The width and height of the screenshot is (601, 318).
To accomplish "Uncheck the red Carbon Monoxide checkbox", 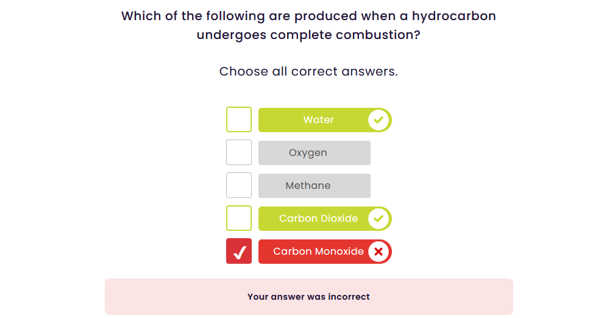I will [239, 252].
